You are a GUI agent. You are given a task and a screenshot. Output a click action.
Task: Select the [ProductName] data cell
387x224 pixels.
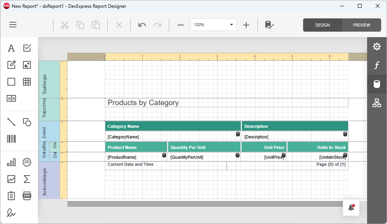136,157
